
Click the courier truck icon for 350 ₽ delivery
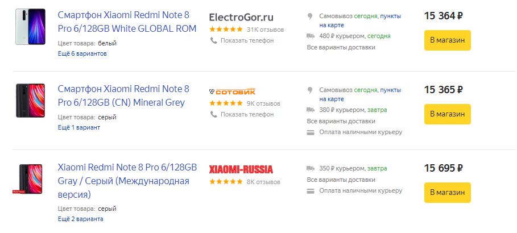point(311,168)
